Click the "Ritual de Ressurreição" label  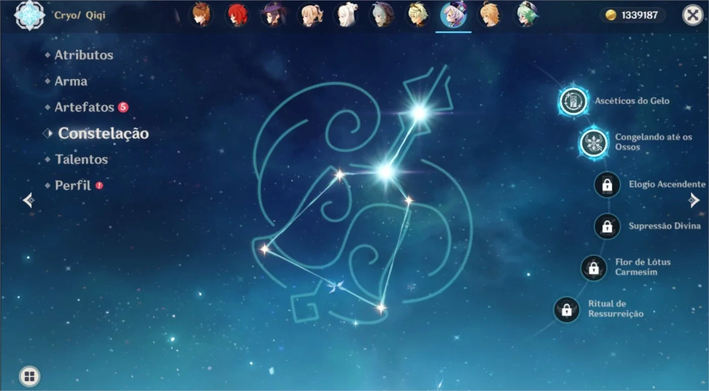pyautogui.click(x=616, y=309)
